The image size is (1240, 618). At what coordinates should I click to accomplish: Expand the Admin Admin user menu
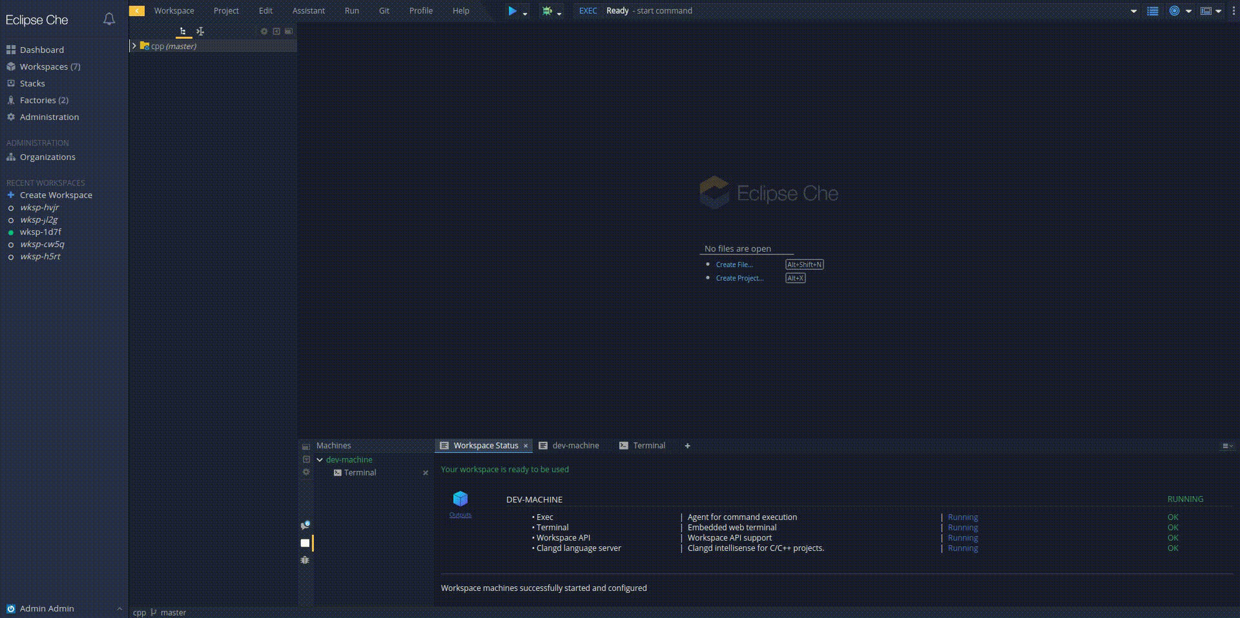(x=119, y=608)
